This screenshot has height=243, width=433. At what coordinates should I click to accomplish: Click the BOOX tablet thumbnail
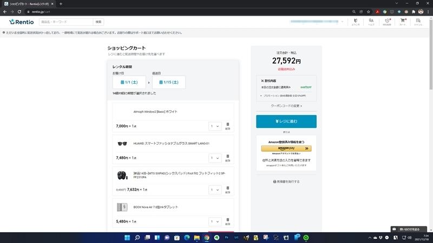point(122,207)
